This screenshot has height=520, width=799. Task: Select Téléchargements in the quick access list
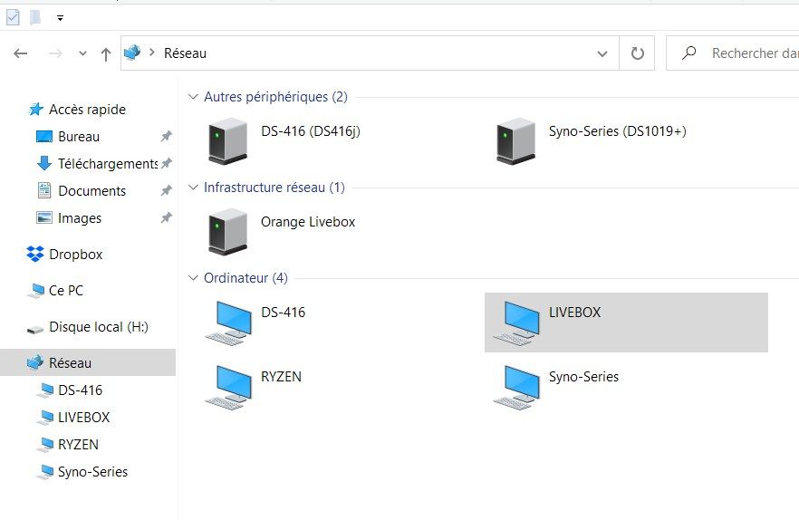(x=107, y=164)
